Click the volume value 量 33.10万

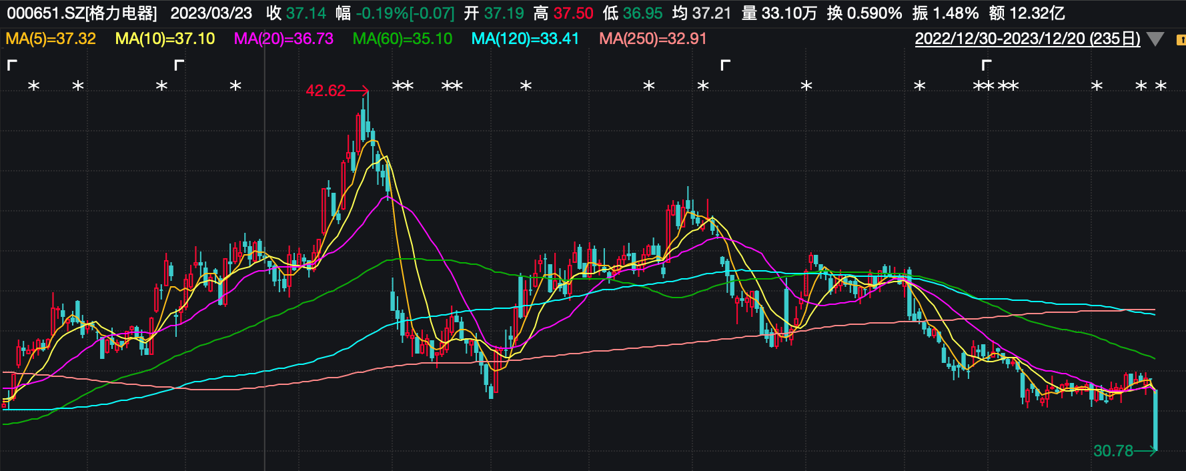(779, 13)
